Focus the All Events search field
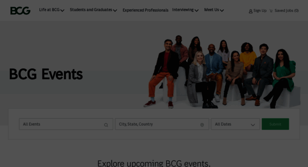 point(66,124)
